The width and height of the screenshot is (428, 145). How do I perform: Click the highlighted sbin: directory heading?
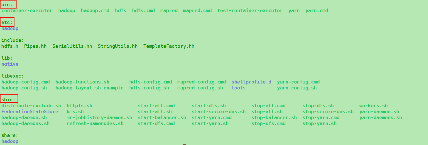pos(9,100)
